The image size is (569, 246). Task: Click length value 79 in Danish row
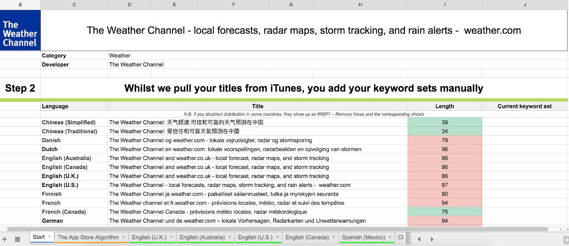[x=445, y=141]
